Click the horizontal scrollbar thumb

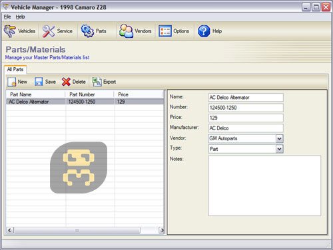[77, 231]
